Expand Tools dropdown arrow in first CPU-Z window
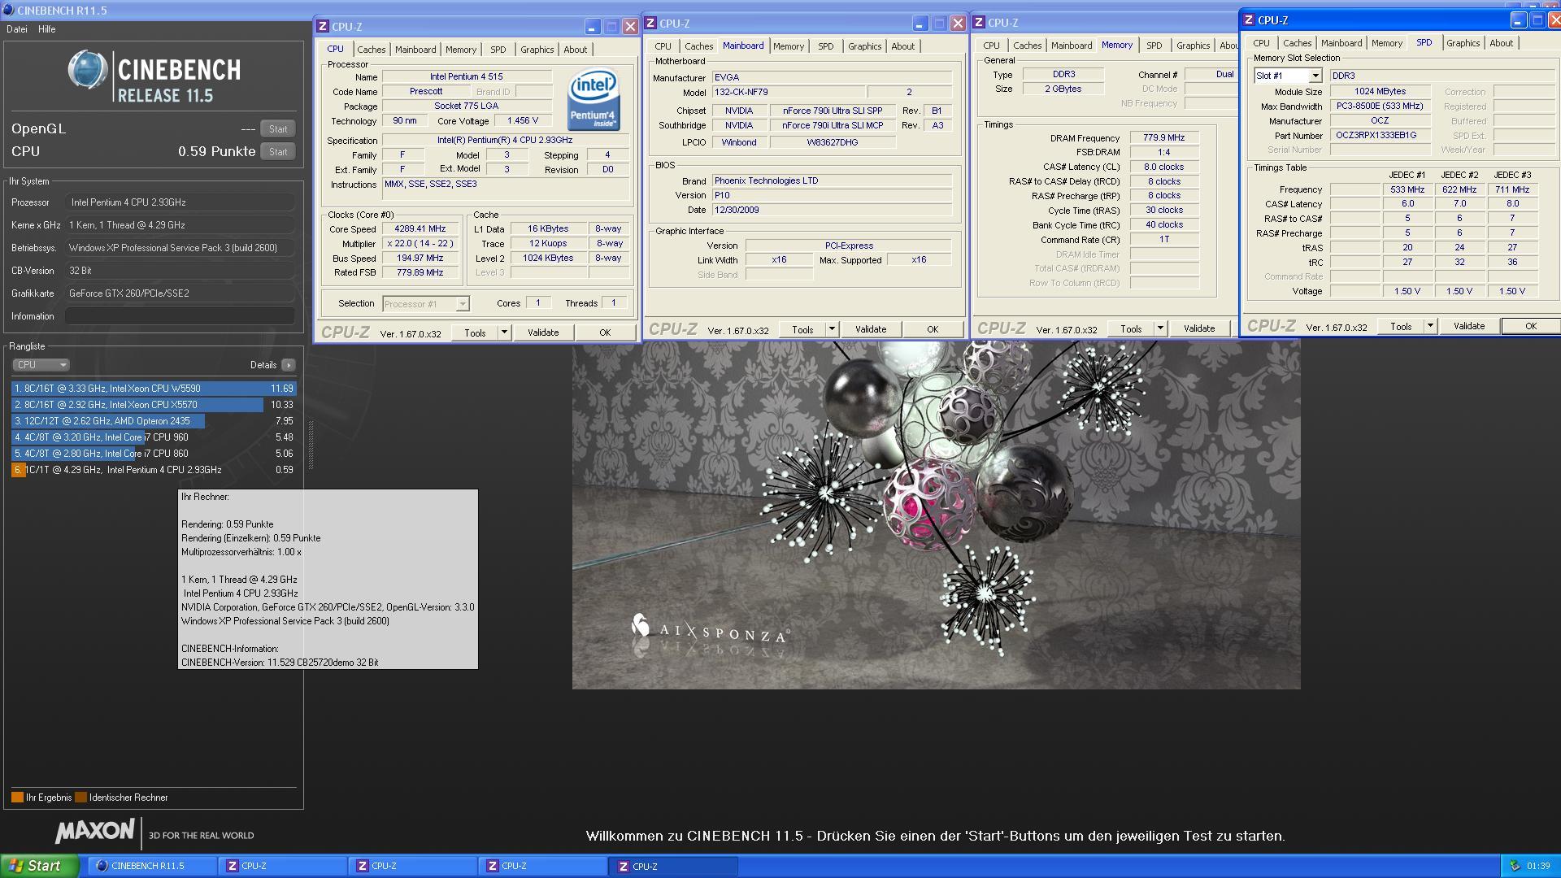This screenshot has height=878, width=1561. click(504, 333)
